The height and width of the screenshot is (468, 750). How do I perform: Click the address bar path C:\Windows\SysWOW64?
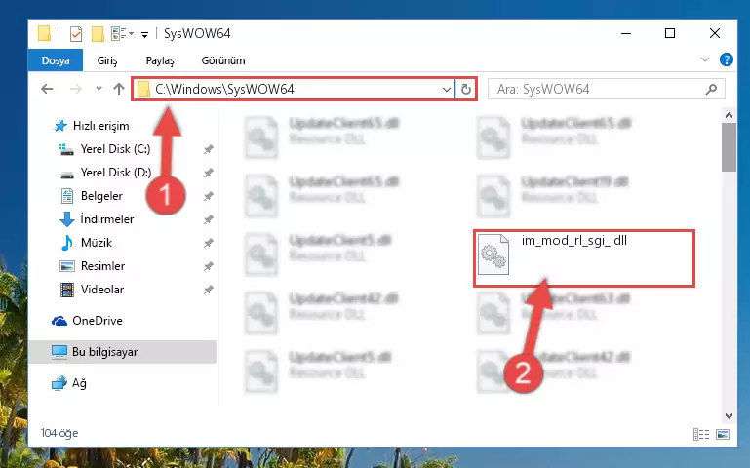click(x=224, y=90)
